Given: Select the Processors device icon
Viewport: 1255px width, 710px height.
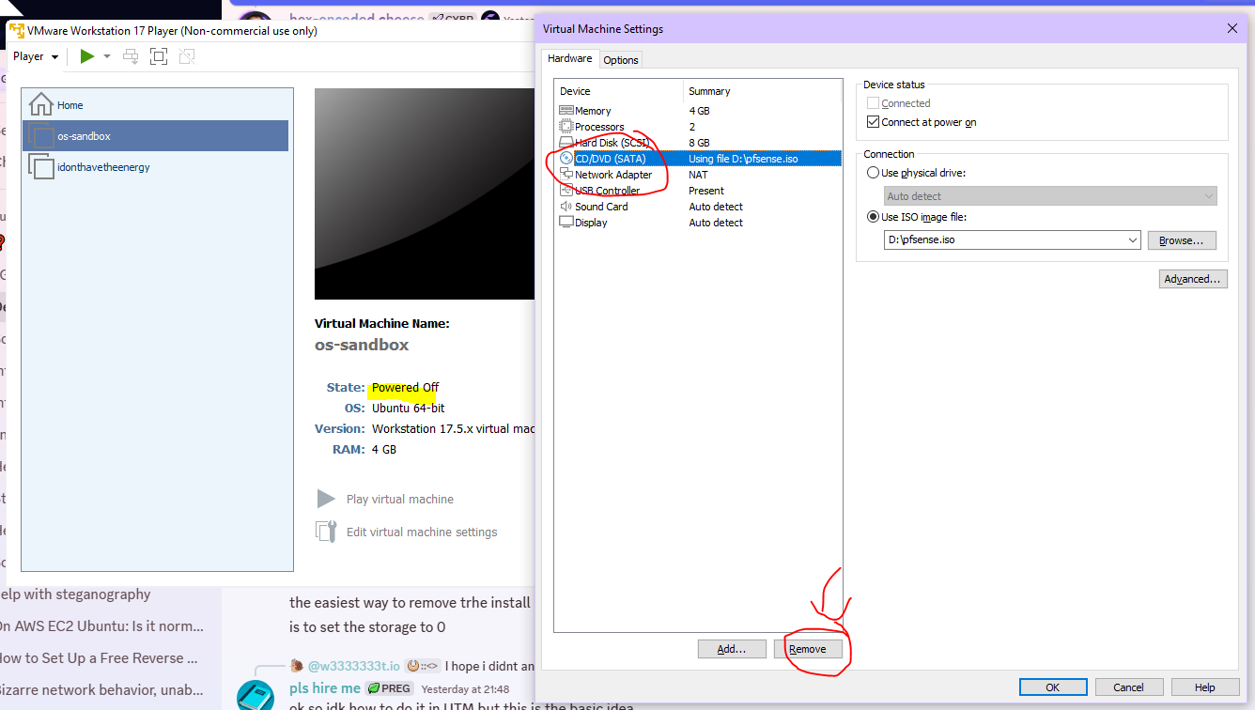Looking at the screenshot, I should tap(566, 127).
